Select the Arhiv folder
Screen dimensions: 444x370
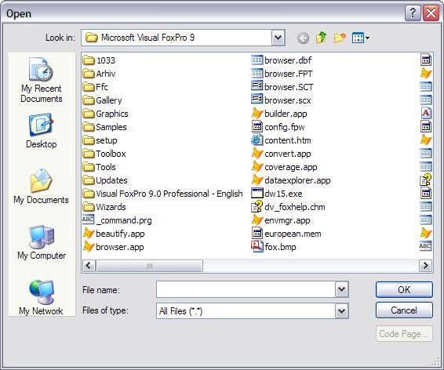[x=99, y=74]
